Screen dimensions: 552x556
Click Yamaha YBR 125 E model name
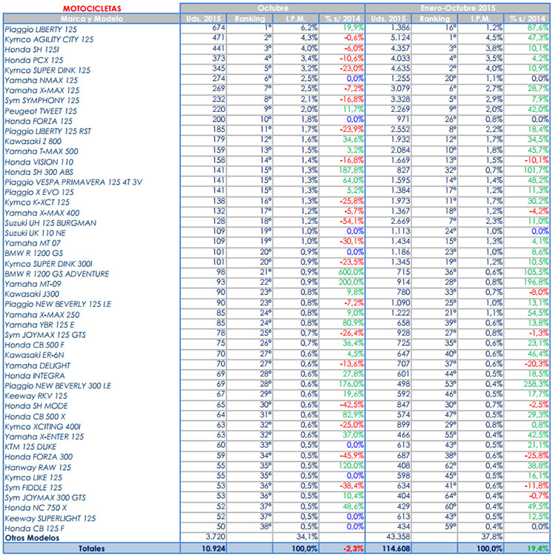40,325
